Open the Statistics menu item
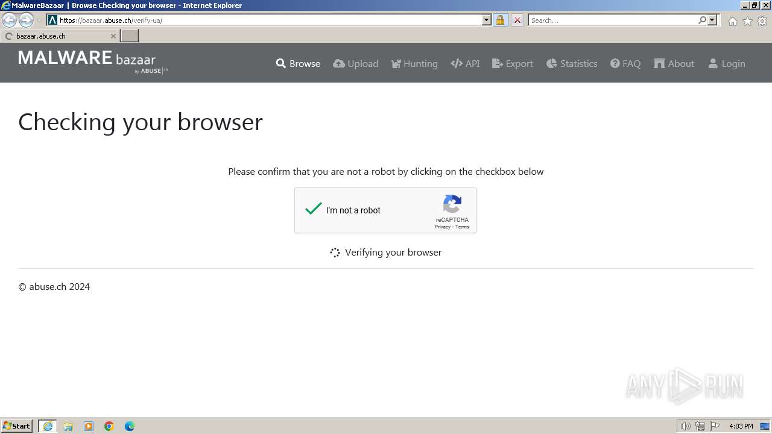This screenshot has width=772, height=434. coord(572,63)
